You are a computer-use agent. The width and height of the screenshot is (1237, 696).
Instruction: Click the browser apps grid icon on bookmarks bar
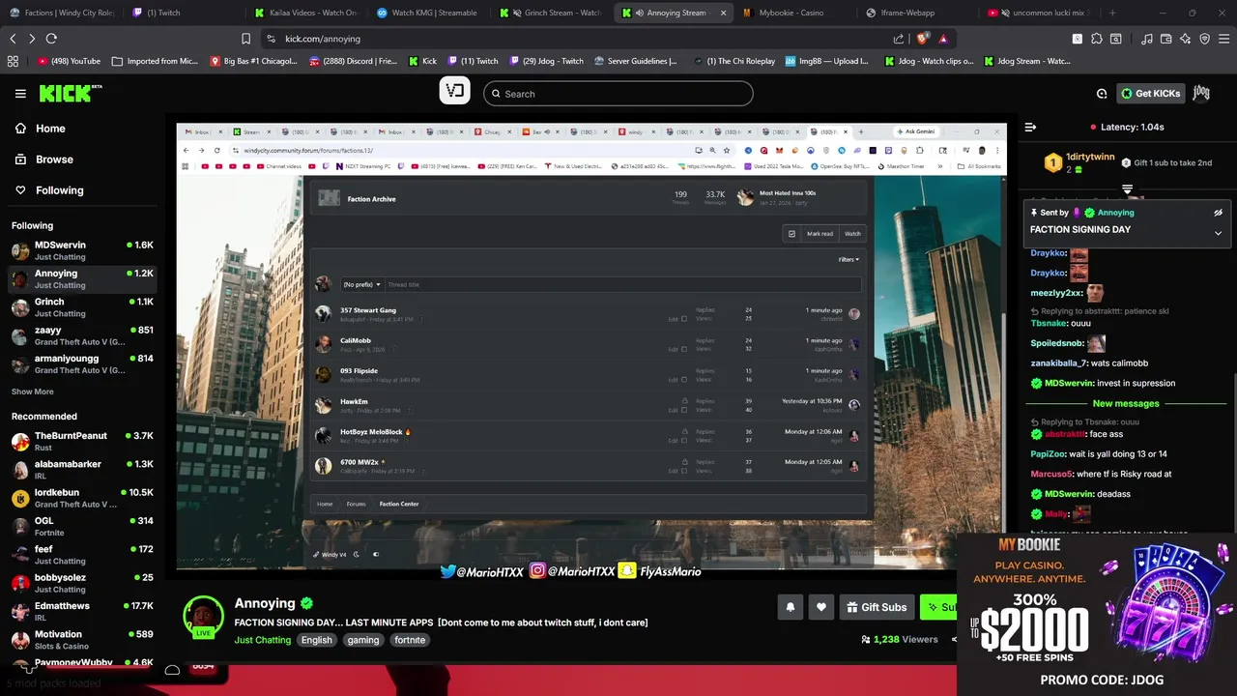13,61
